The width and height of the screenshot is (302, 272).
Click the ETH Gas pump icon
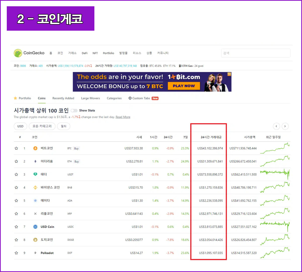click(x=180, y=66)
